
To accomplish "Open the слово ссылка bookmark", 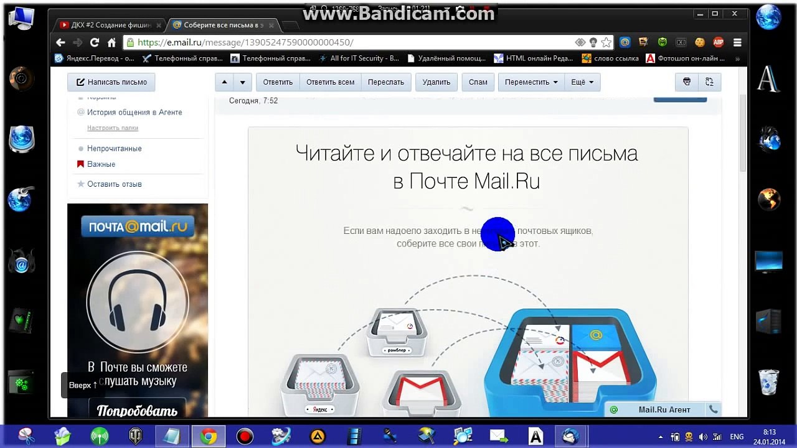I will pyautogui.click(x=610, y=58).
